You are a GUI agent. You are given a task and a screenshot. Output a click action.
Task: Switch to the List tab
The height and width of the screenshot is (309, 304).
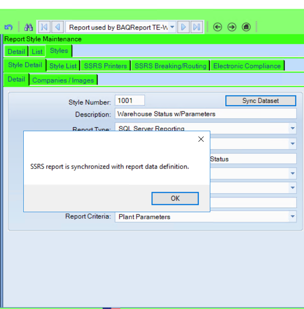click(37, 51)
